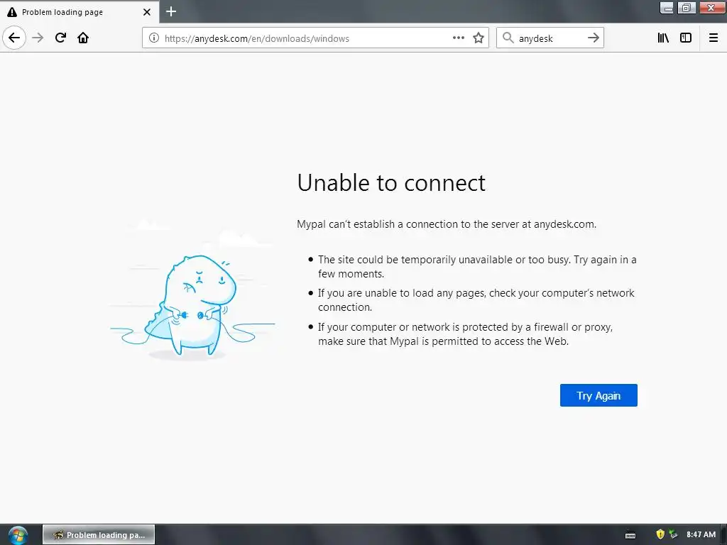The height and width of the screenshot is (545, 727).
Task: Submit the anydesk search with arrow
Action: [x=594, y=38]
